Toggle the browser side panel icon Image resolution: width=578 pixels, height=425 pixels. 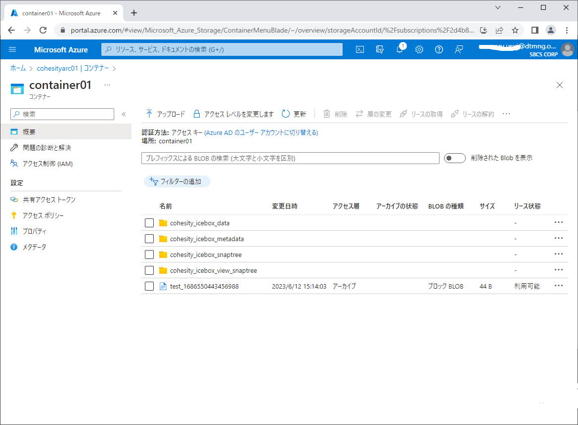[535, 30]
